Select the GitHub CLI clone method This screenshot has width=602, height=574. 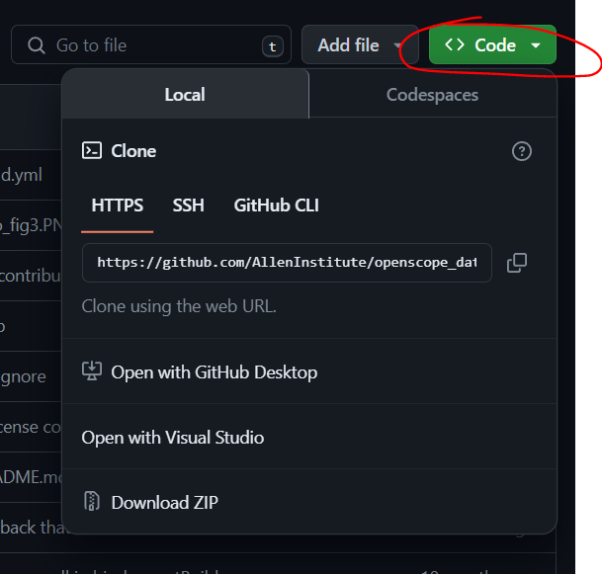[276, 205]
